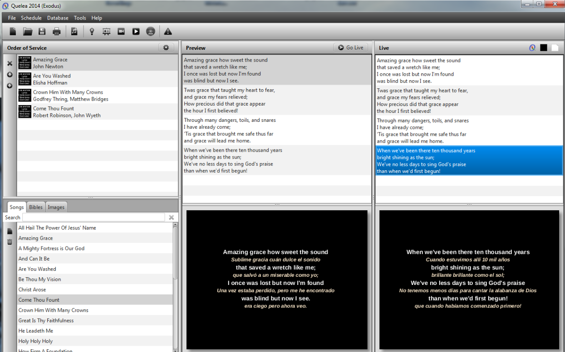Image resolution: width=565 pixels, height=352 pixels.
Task: Click the light bulb toolbar icon
Action: pos(92,31)
